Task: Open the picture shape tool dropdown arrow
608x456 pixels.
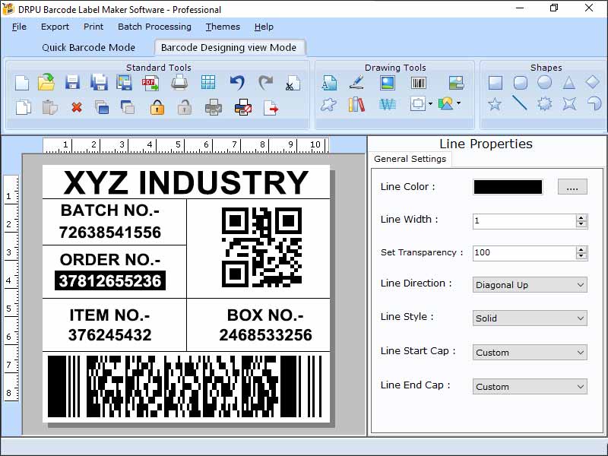Action: pyautogui.click(x=458, y=103)
